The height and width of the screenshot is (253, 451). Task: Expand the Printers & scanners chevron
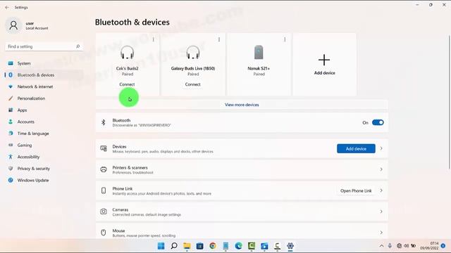tap(381, 169)
